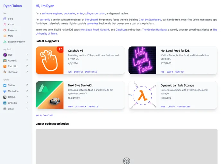
Task: Click the 4/3/2024 date text
Action: pyautogui.click(x=73, y=63)
